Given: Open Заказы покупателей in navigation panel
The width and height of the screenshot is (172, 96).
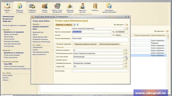Looking at the screenshot, I should [11, 34].
